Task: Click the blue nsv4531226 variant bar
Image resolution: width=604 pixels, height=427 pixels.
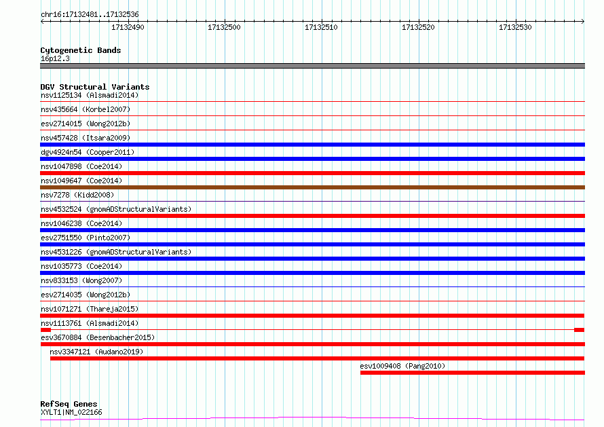Action: click(312, 259)
